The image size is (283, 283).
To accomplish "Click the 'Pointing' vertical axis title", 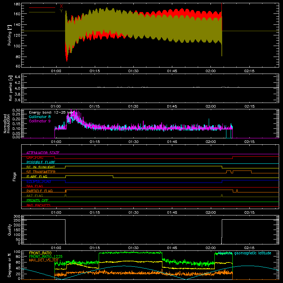I will point(10,35).
